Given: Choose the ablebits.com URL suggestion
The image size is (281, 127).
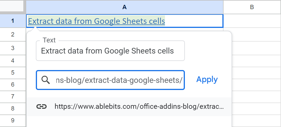Looking at the screenshot, I should [x=139, y=107].
